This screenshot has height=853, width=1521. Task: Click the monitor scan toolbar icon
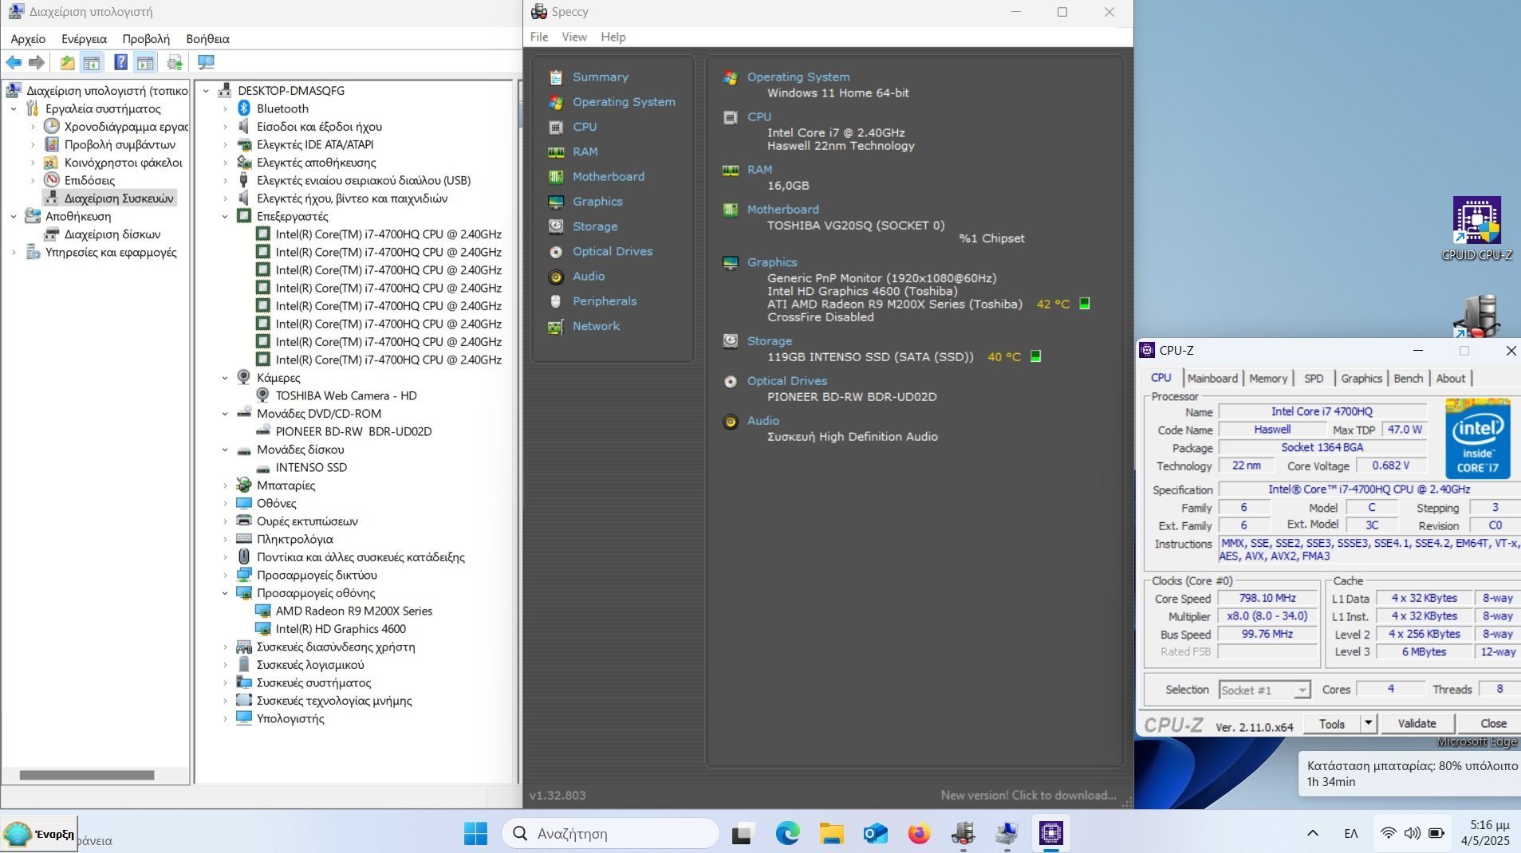206,62
